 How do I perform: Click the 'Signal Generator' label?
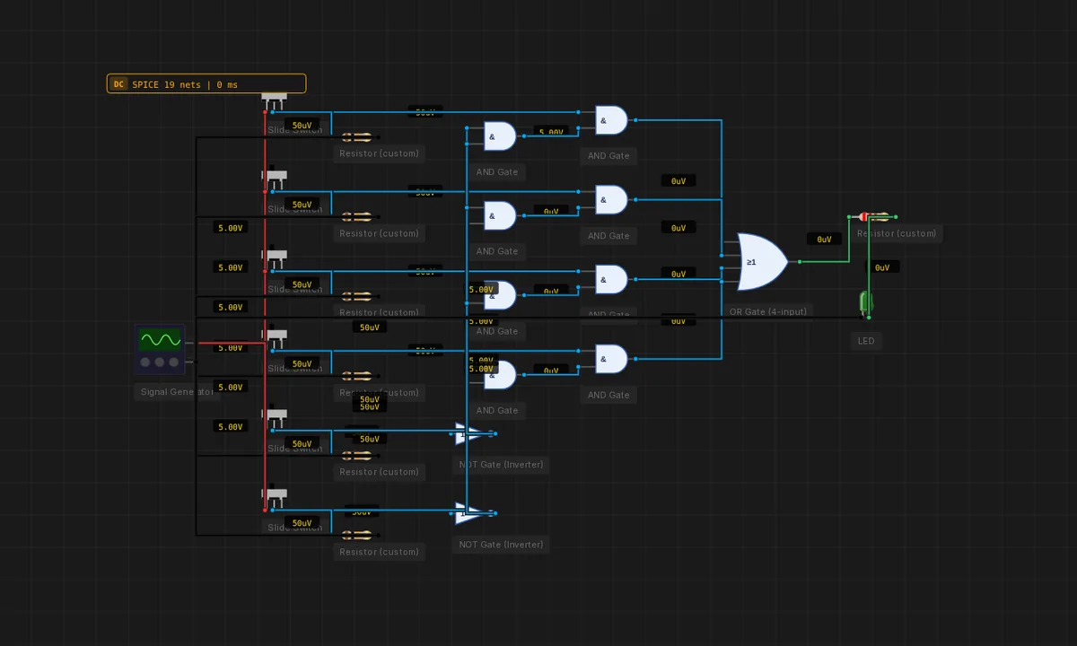coord(177,392)
